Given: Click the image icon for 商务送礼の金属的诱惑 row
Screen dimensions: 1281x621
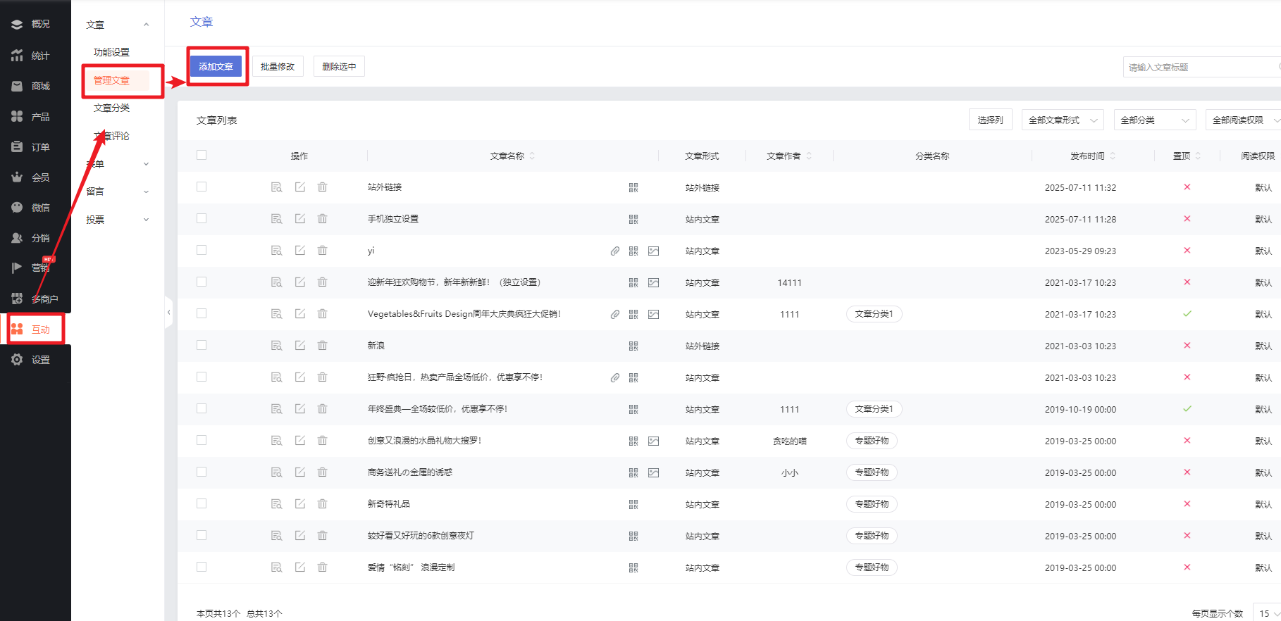Looking at the screenshot, I should (x=654, y=472).
